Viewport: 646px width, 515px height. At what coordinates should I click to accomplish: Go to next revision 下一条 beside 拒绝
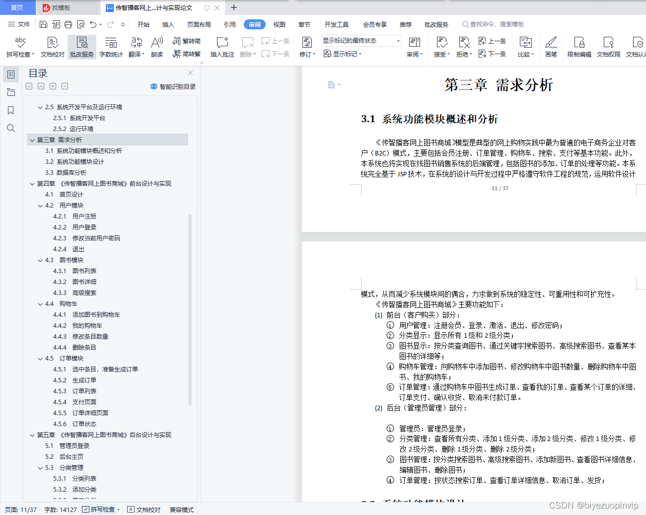click(492, 54)
